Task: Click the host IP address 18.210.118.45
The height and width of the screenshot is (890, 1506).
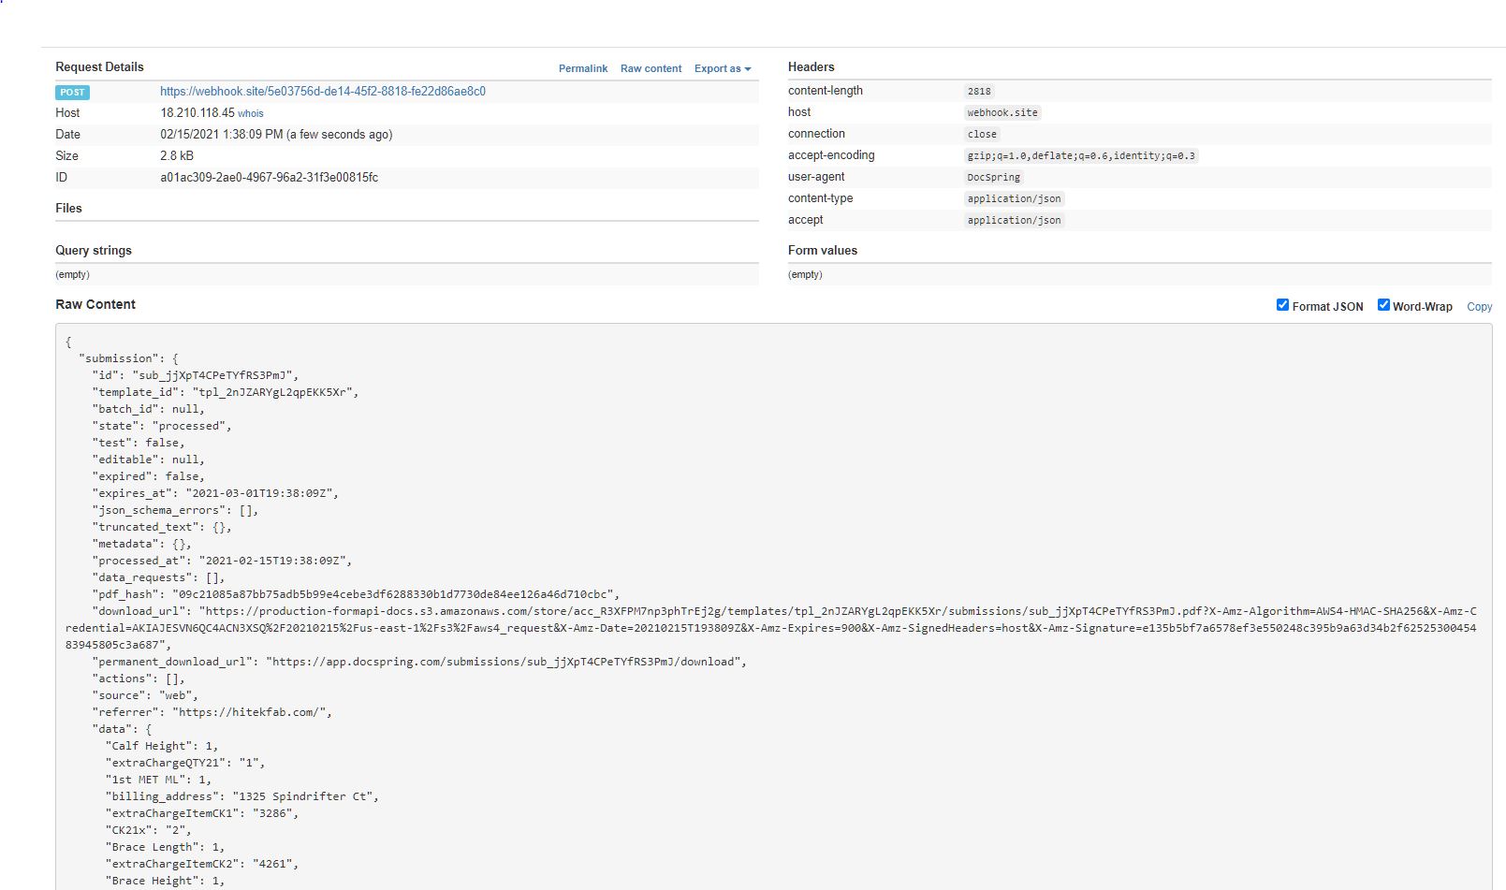Action: click(197, 113)
